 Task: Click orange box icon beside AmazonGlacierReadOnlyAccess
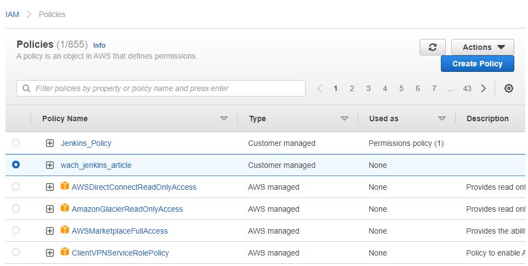pyautogui.click(x=65, y=208)
